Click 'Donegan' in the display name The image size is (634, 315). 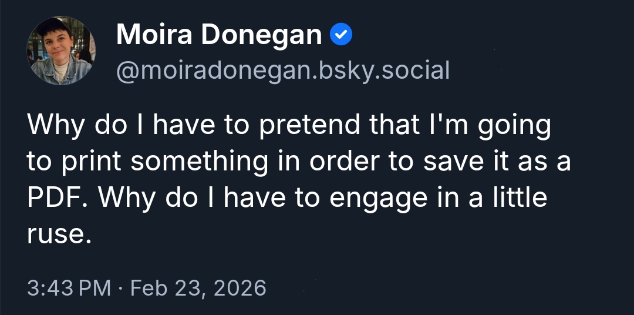[262, 36]
